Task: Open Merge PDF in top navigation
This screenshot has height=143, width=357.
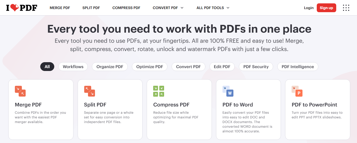Action: pyautogui.click(x=60, y=8)
